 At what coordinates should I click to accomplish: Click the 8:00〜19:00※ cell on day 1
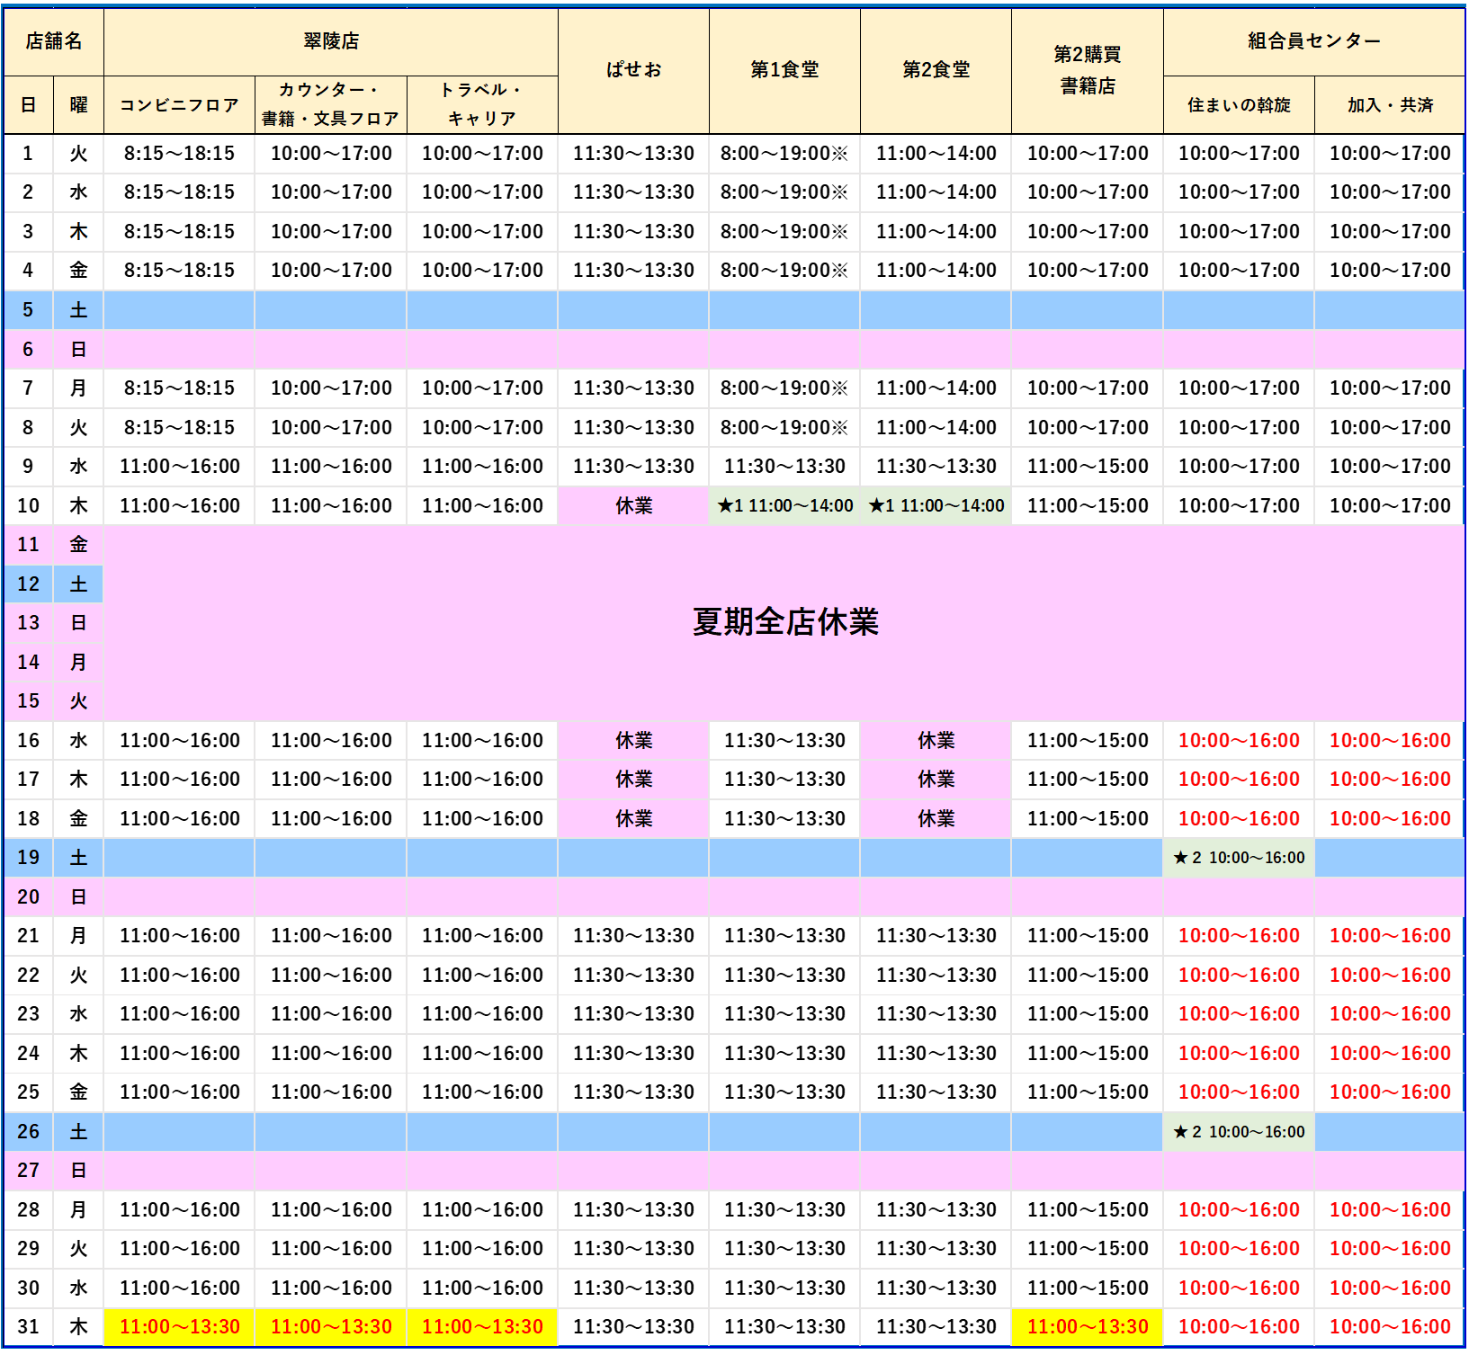point(785,153)
